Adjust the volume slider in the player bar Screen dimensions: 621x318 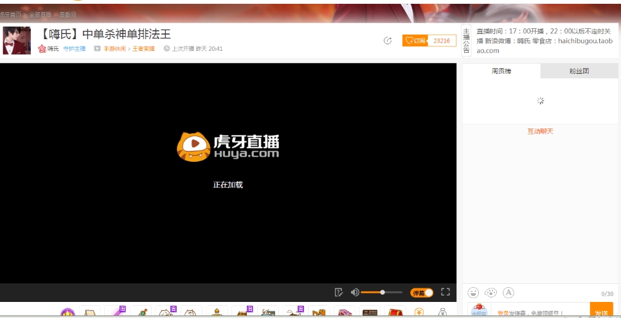[381, 292]
